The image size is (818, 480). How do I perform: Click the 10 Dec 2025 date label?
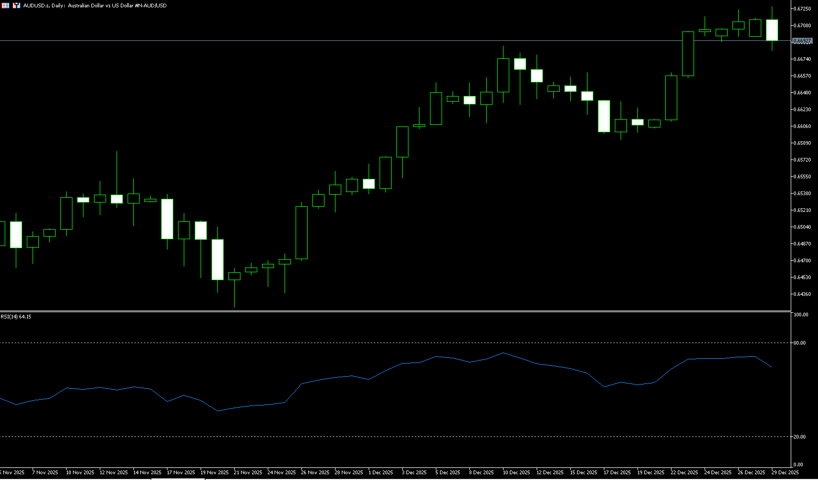[x=517, y=472]
